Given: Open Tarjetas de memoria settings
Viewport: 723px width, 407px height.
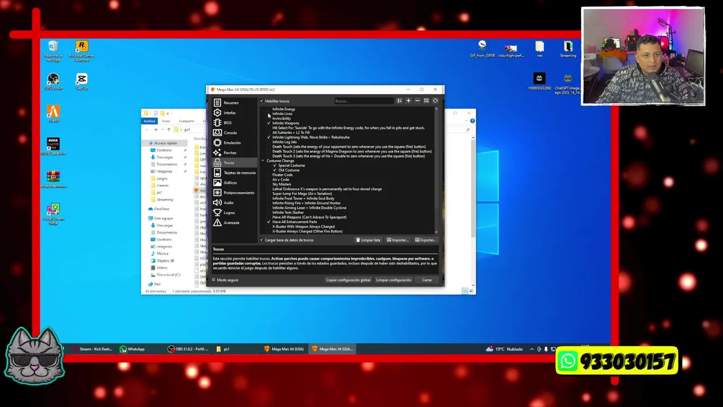Looking at the screenshot, I should pos(234,173).
